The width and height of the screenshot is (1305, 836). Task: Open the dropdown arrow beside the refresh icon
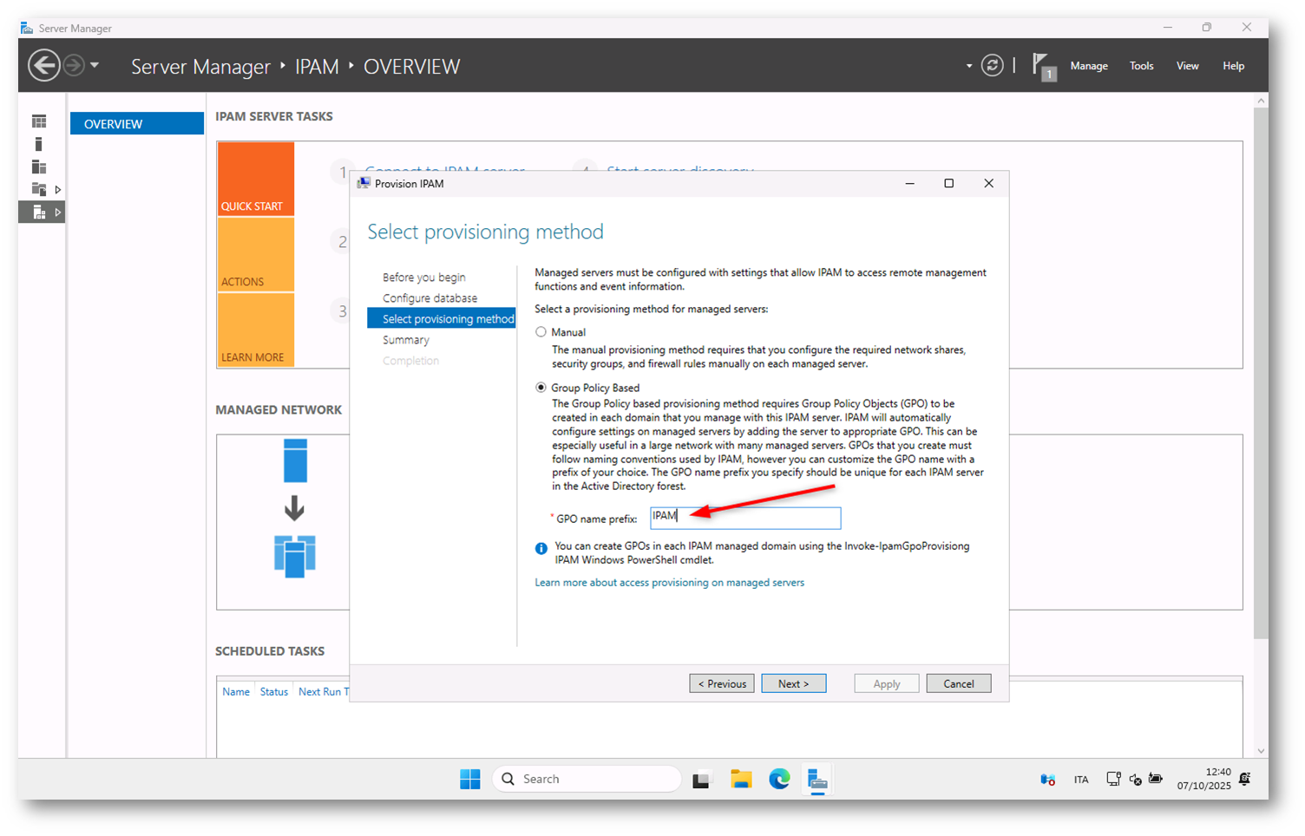coord(969,66)
